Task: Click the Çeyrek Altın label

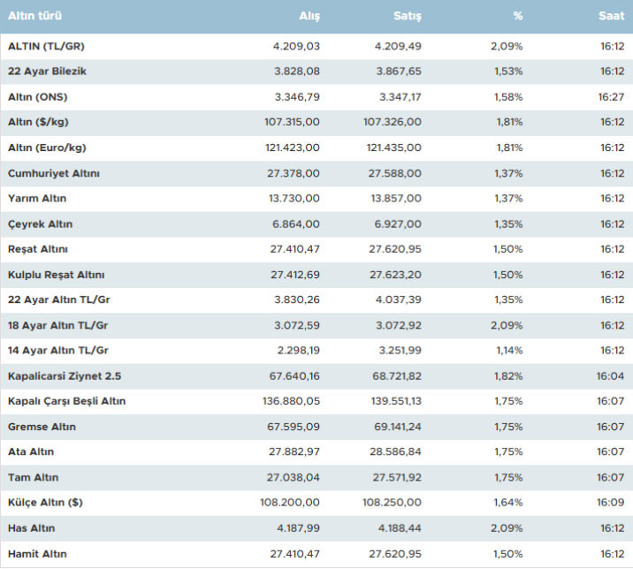Action: [40, 224]
